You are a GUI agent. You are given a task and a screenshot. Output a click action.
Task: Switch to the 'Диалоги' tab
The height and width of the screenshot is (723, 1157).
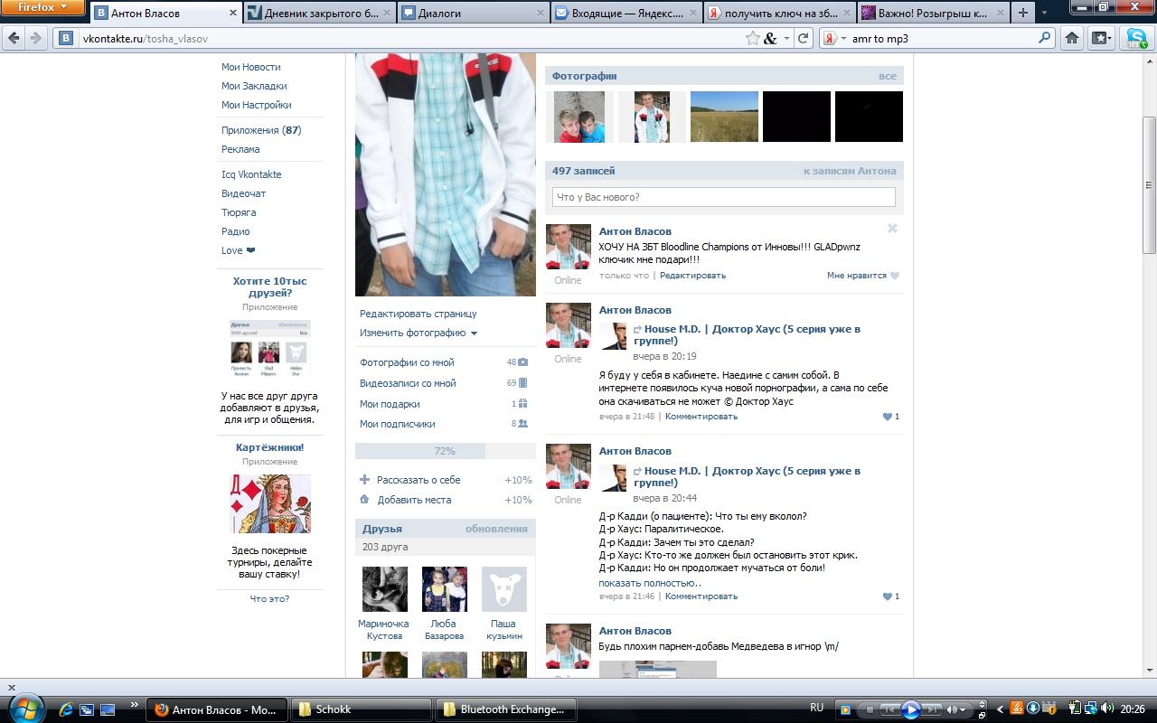(x=471, y=13)
